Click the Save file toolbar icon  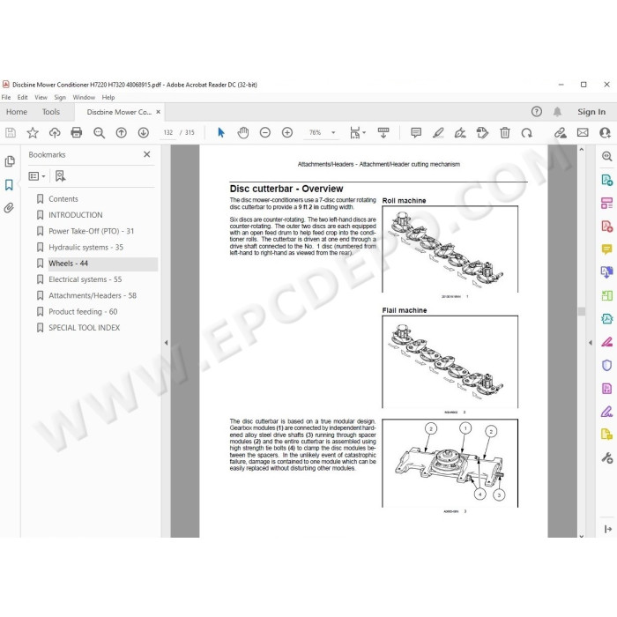(x=11, y=132)
